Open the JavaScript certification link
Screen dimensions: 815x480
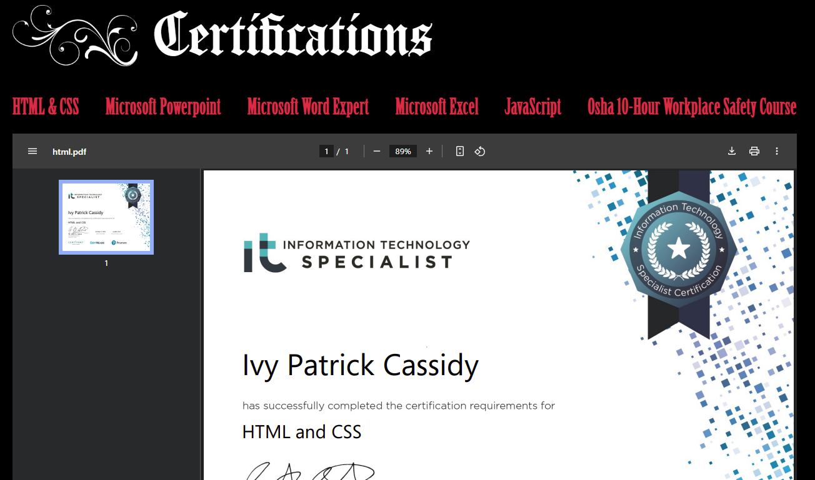click(x=533, y=107)
